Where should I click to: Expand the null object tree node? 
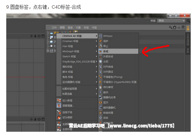coord(48,51)
